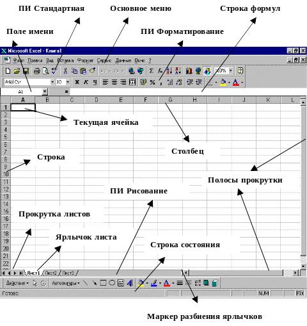Select the Oval drawing tool
Image resolution: width=307 pixels, height=326 pixels.
(112, 283)
